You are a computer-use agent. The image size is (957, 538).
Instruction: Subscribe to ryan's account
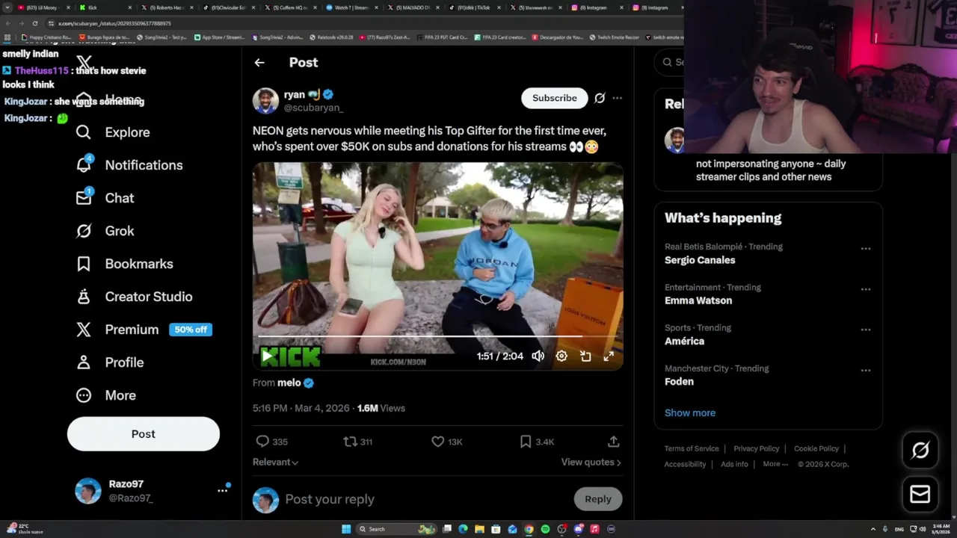tap(555, 98)
